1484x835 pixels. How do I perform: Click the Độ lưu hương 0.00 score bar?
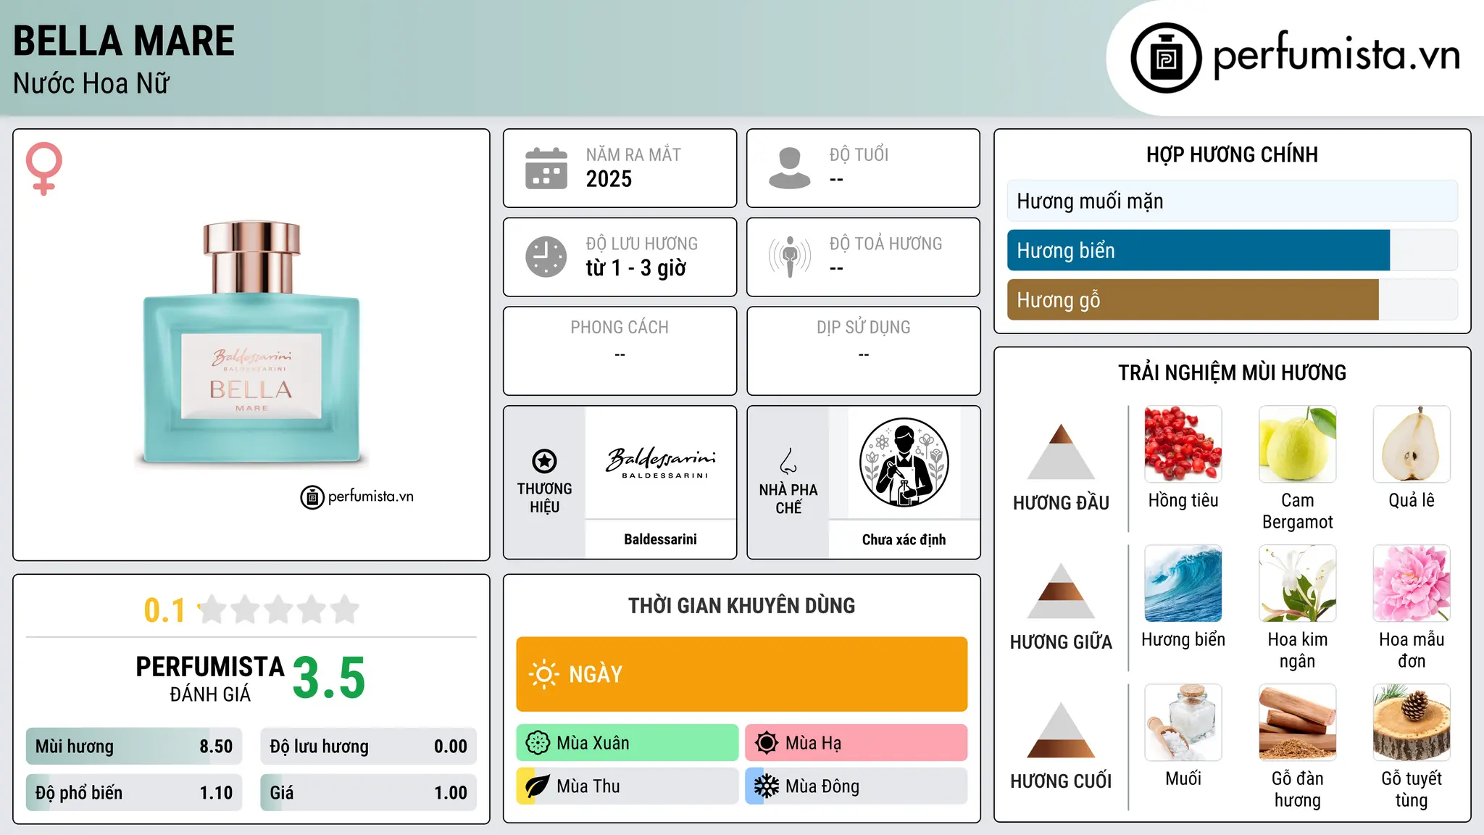pos(369,747)
